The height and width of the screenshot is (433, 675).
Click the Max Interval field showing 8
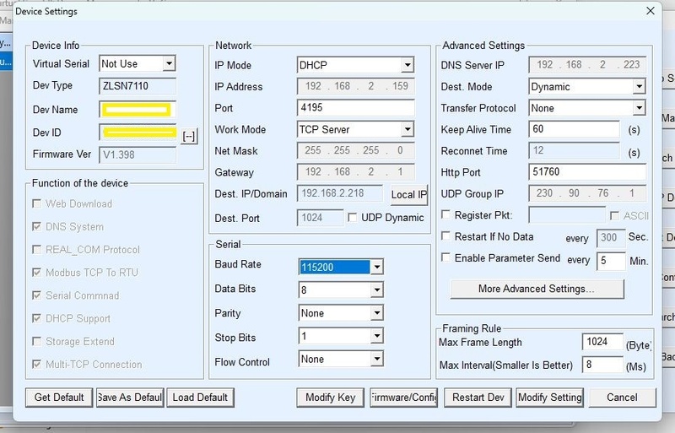click(602, 365)
